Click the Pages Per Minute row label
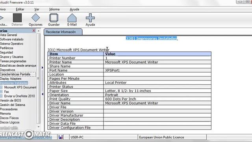 64,78
